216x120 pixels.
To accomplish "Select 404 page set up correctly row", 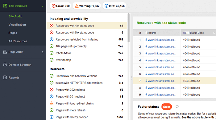I will coord(87,46).
